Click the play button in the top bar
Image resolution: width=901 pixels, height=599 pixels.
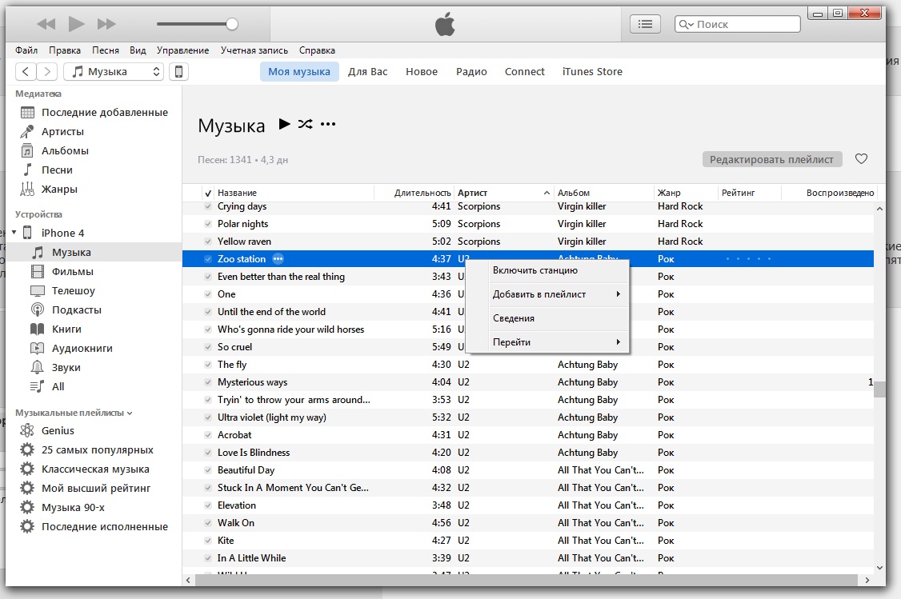pos(77,23)
